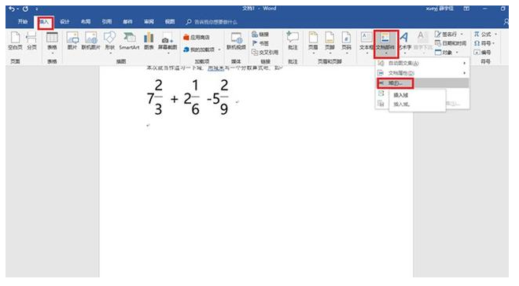Open the Footer (页脚) options

tap(329, 42)
